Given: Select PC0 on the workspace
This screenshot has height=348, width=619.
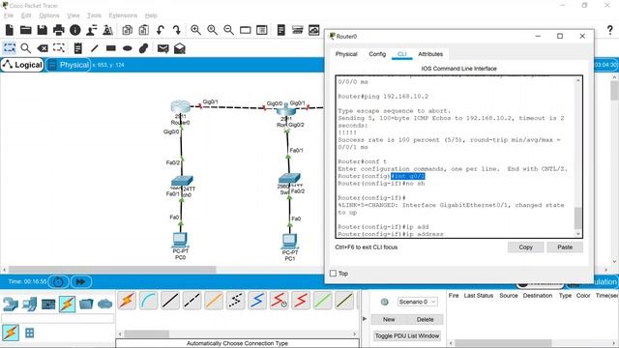Looking at the screenshot, I should (180, 240).
